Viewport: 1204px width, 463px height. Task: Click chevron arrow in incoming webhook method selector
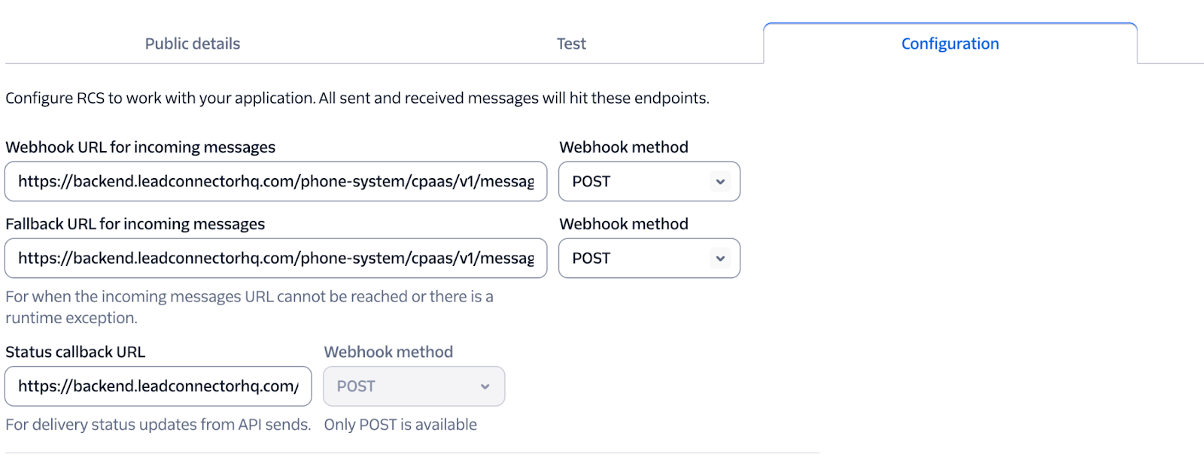coord(720,181)
